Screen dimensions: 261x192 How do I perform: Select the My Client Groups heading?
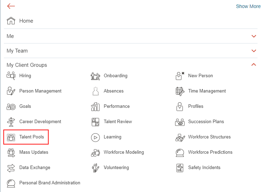pyautogui.click(x=27, y=65)
